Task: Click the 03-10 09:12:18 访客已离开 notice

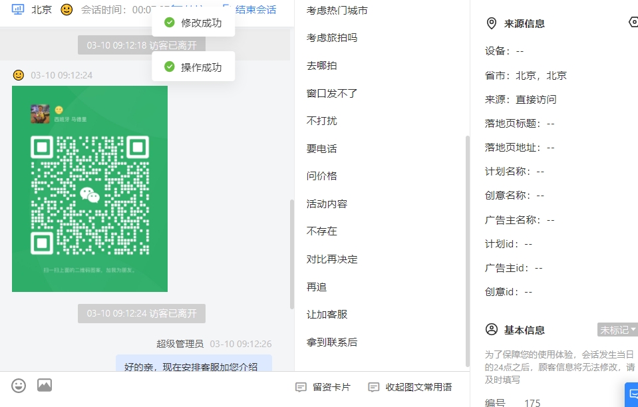Action: (x=142, y=45)
